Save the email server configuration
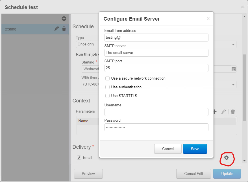248x182 pixels. (x=195, y=149)
